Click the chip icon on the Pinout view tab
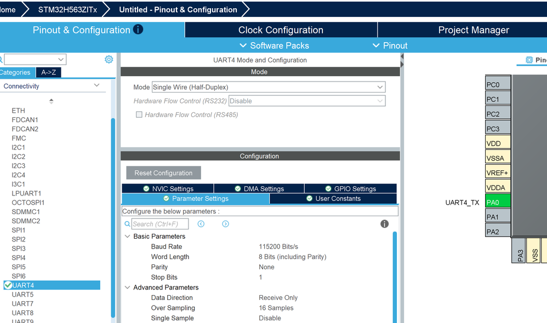Viewport: 547px width, 323px height. pos(529,60)
